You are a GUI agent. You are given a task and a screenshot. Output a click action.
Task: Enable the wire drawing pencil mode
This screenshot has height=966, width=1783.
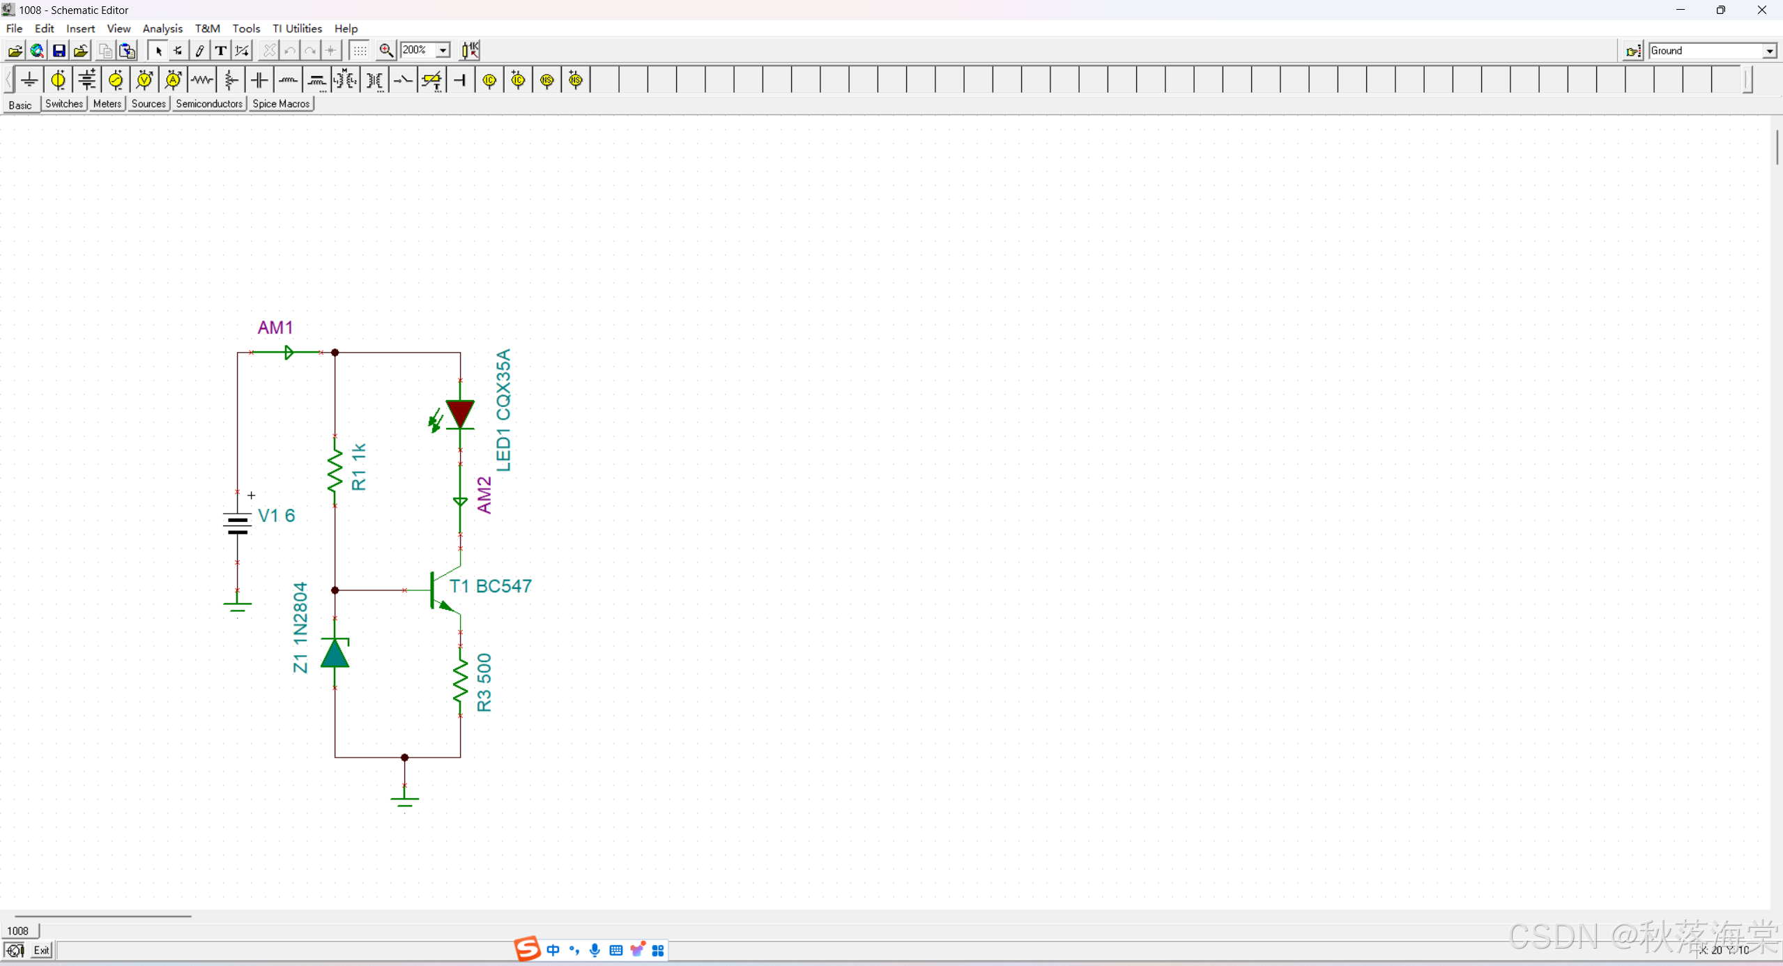pos(200,50)
